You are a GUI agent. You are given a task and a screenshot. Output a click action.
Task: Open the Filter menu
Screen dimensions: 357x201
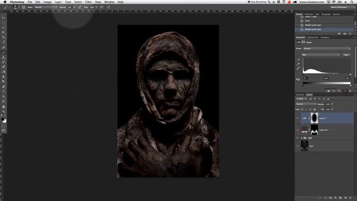88,2
